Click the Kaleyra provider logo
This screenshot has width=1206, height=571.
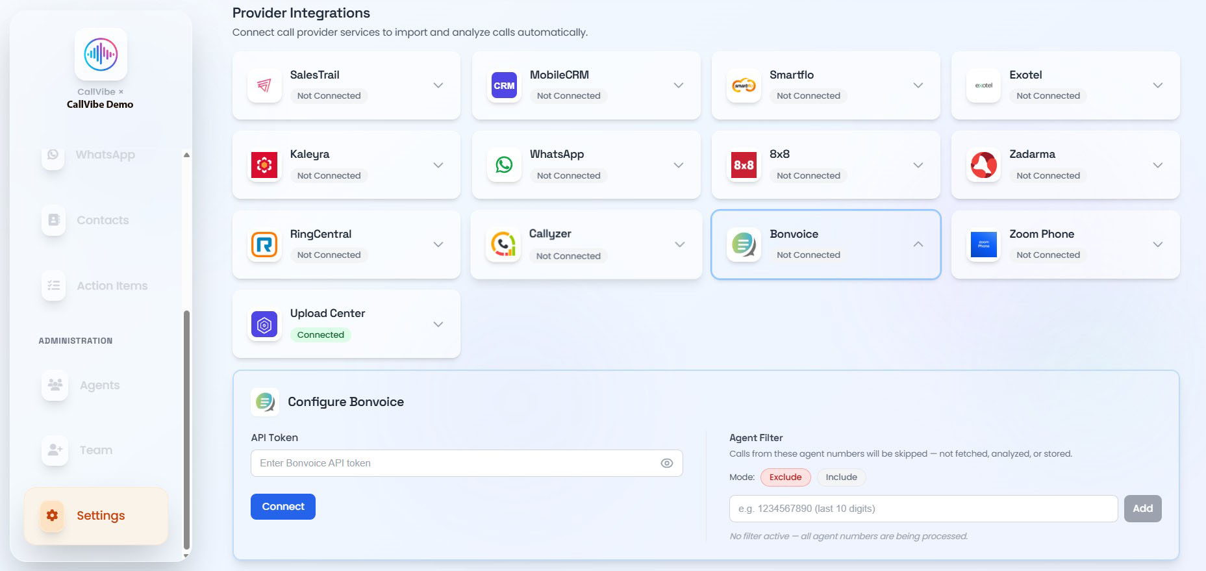coord(264,165)
